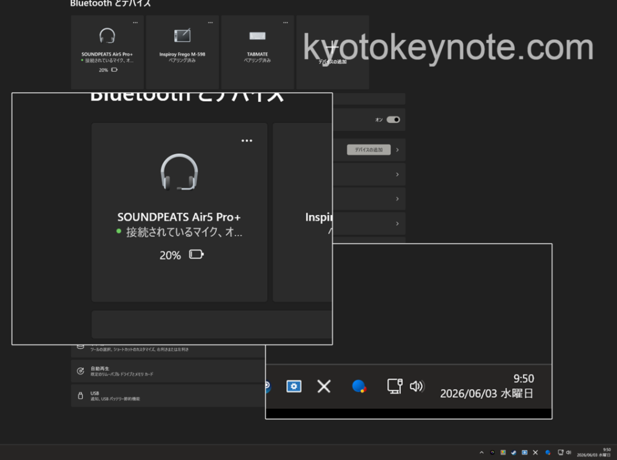Viewport: 617px width, 460px height.
Task: Click '既定のリムーバブル ドライブとメモリ カード' description text
Action: coord(122,375)
